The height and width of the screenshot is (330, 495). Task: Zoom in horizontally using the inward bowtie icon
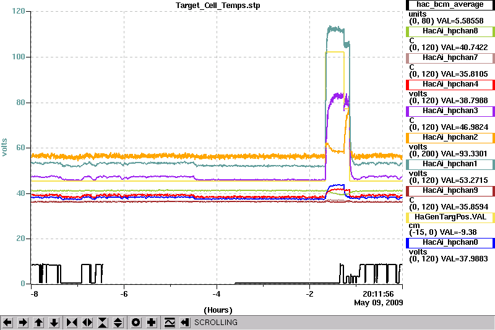point(72,323)
